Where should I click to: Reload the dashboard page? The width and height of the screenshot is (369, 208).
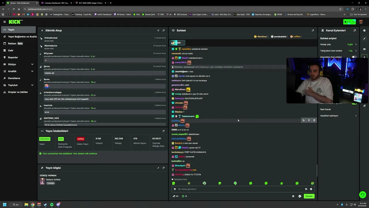point(13,9)
